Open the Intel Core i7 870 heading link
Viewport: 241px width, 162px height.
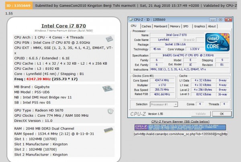click(63, 26)
